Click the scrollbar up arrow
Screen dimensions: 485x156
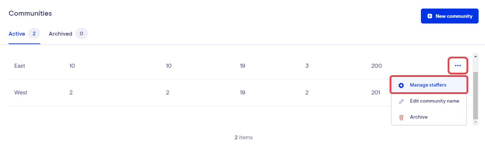click(x=475, y=56)
